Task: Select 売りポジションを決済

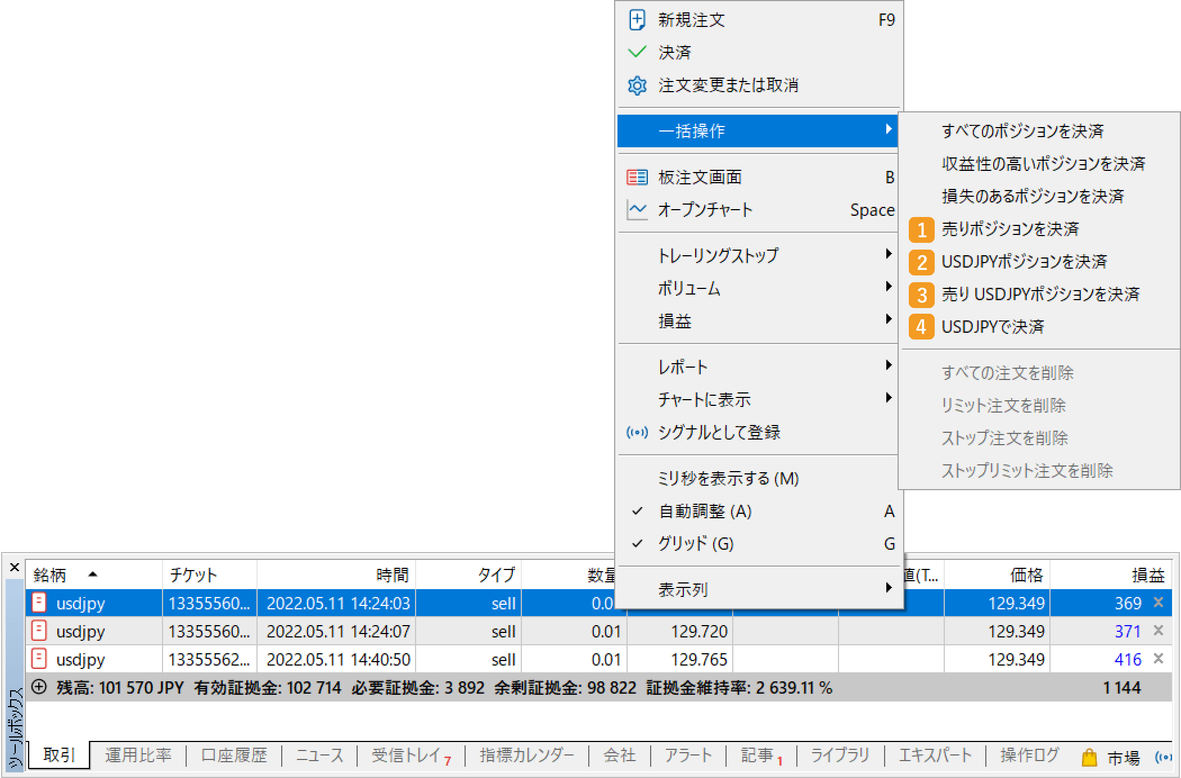Action: (1040, 229)
